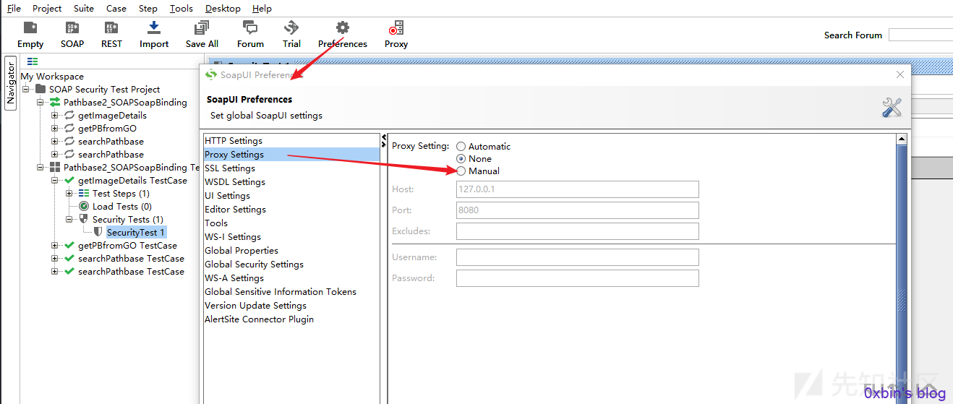Click the green list icon above workspace tree
Image resolution: width=953 pixels, height=404 pixels.
tap(33, 61)
